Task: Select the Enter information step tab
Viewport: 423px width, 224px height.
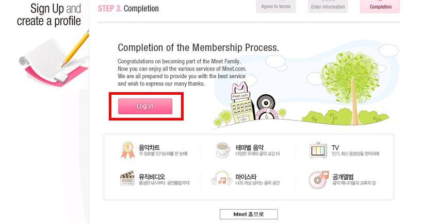Action: [x=328, y=6]
